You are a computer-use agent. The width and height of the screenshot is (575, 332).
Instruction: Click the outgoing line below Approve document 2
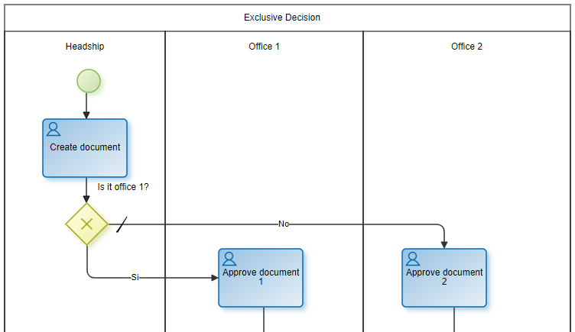point(455,319)
